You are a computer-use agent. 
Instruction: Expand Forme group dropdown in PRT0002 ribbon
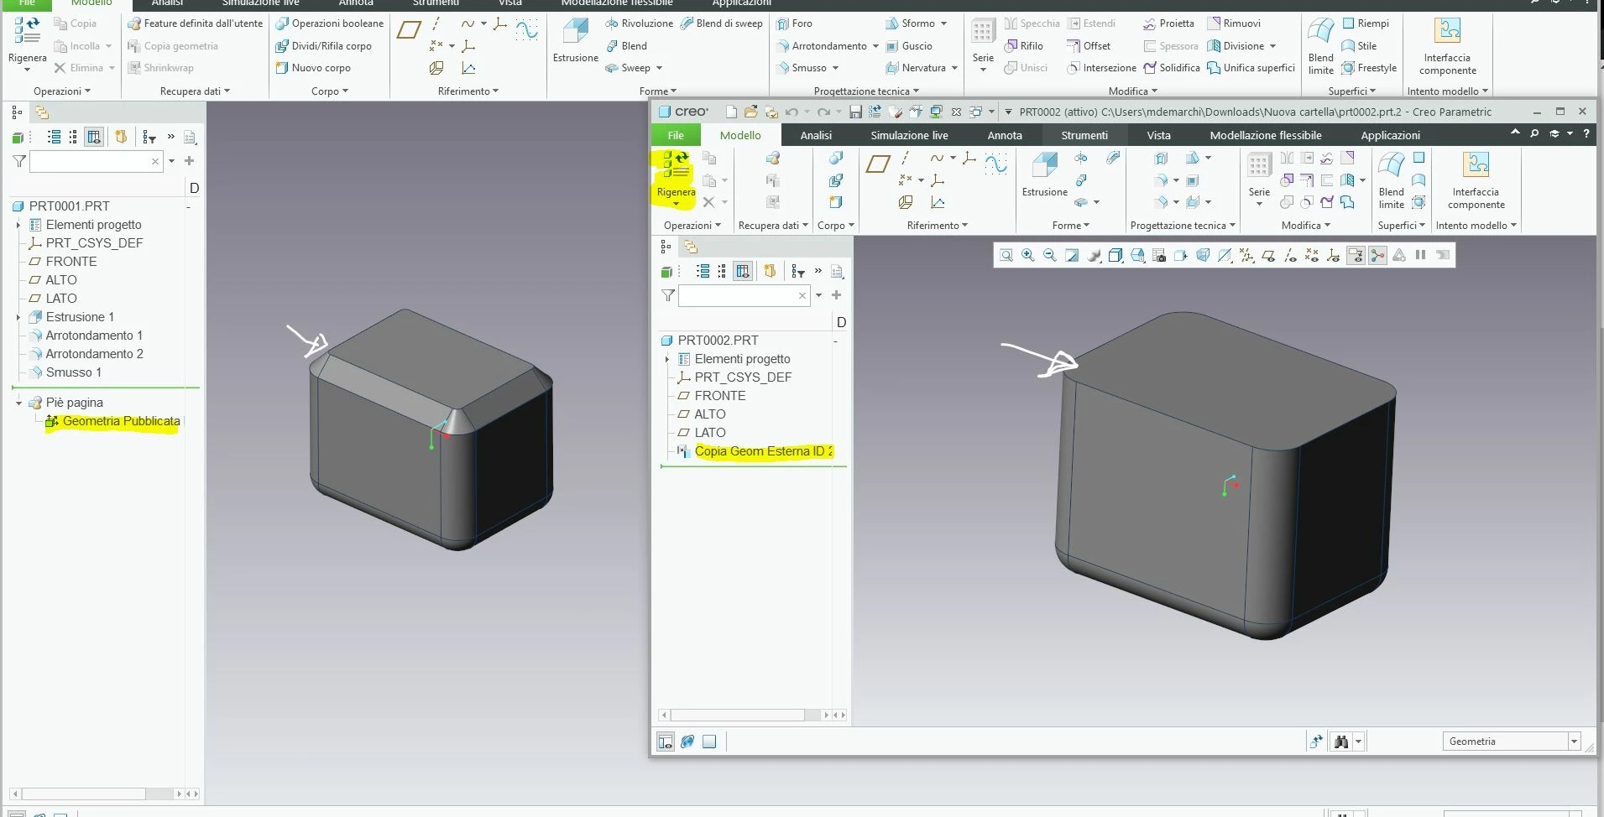(1070, 226)
